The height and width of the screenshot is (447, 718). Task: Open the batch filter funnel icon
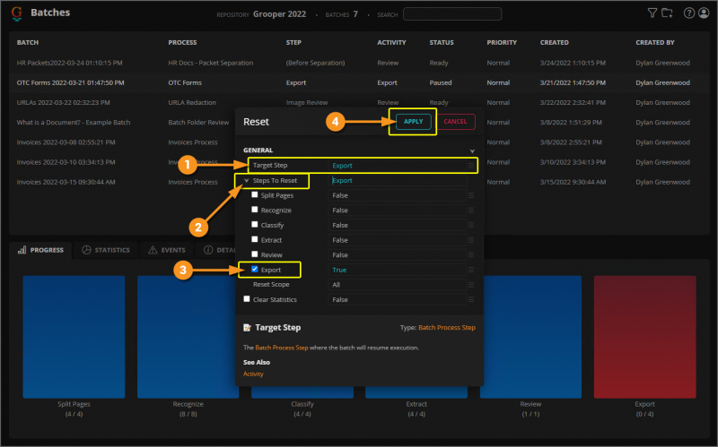pyautogui.click(x=652, y=13)
